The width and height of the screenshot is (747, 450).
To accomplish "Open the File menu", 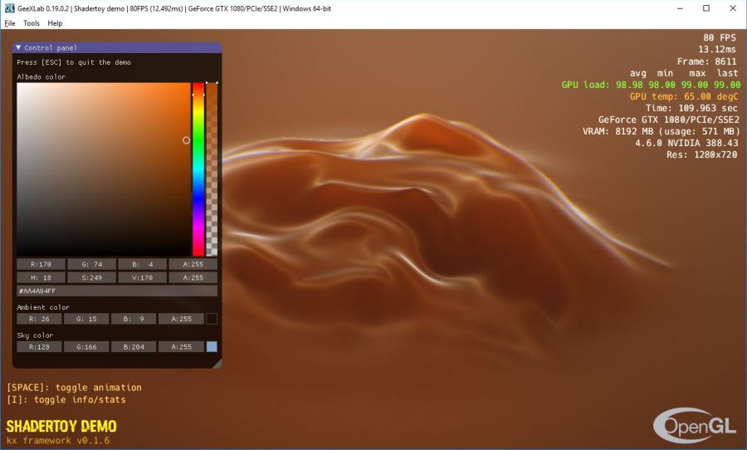I will pyautogui.click(x=9, y=23).
